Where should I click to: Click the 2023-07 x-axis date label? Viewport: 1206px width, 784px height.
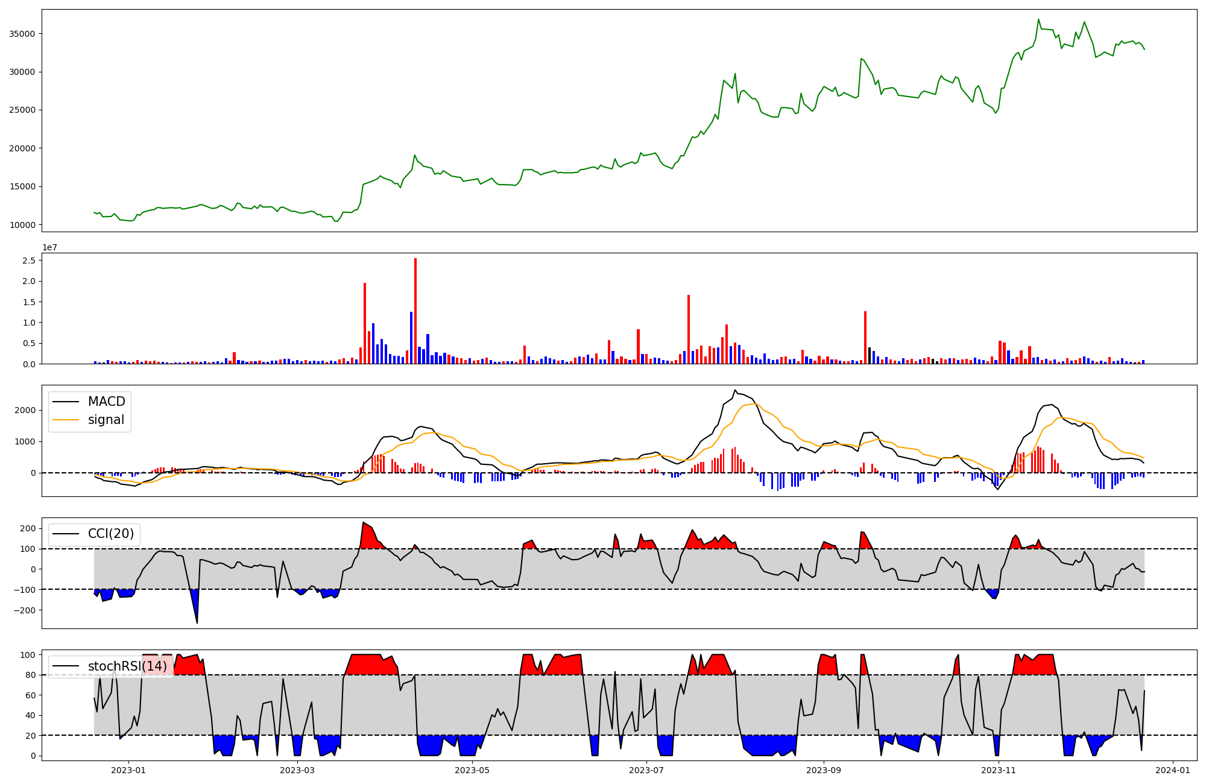pyautogui.click(x=646, y=770)
